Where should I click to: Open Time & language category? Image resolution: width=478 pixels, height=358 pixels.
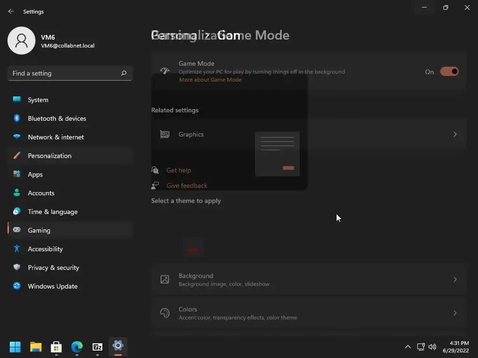pos(70,212)
